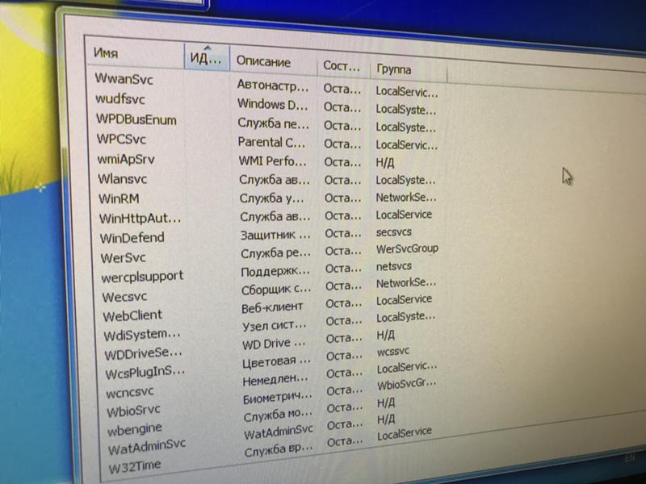The height and width of the screenshot is (484, 646).
Task: Click the group cell wcssvc
Action: (393, 352)
